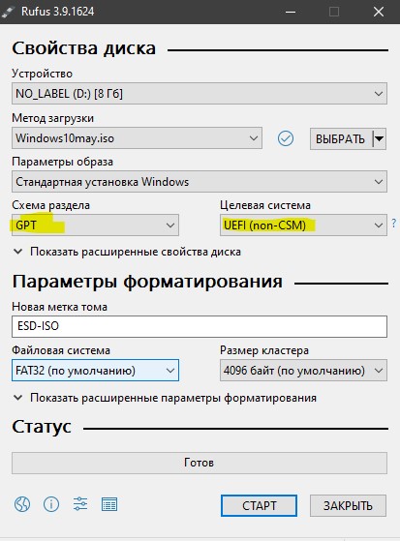This screenshot has height=541, width=400.
Task: Click the Параметры форматирования heading
Action: pos(147,282)
